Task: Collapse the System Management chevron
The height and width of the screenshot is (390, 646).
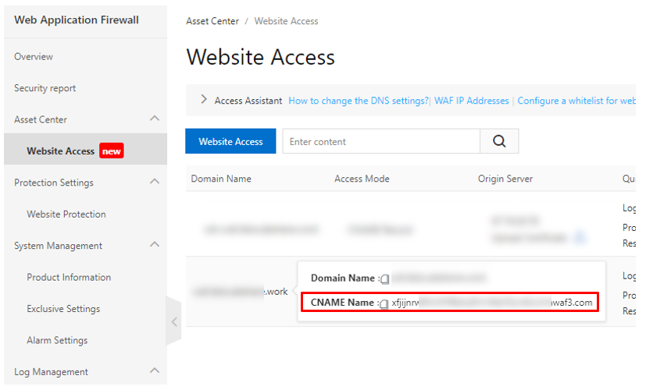Action: pos(155,244)
